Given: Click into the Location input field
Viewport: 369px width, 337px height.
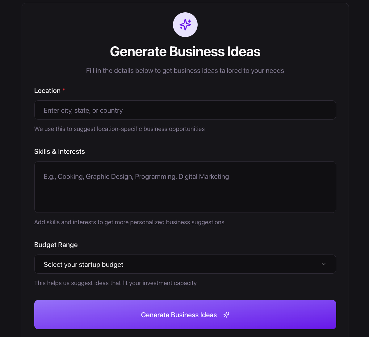Looking at the screenshot, I should pos(185,110).
